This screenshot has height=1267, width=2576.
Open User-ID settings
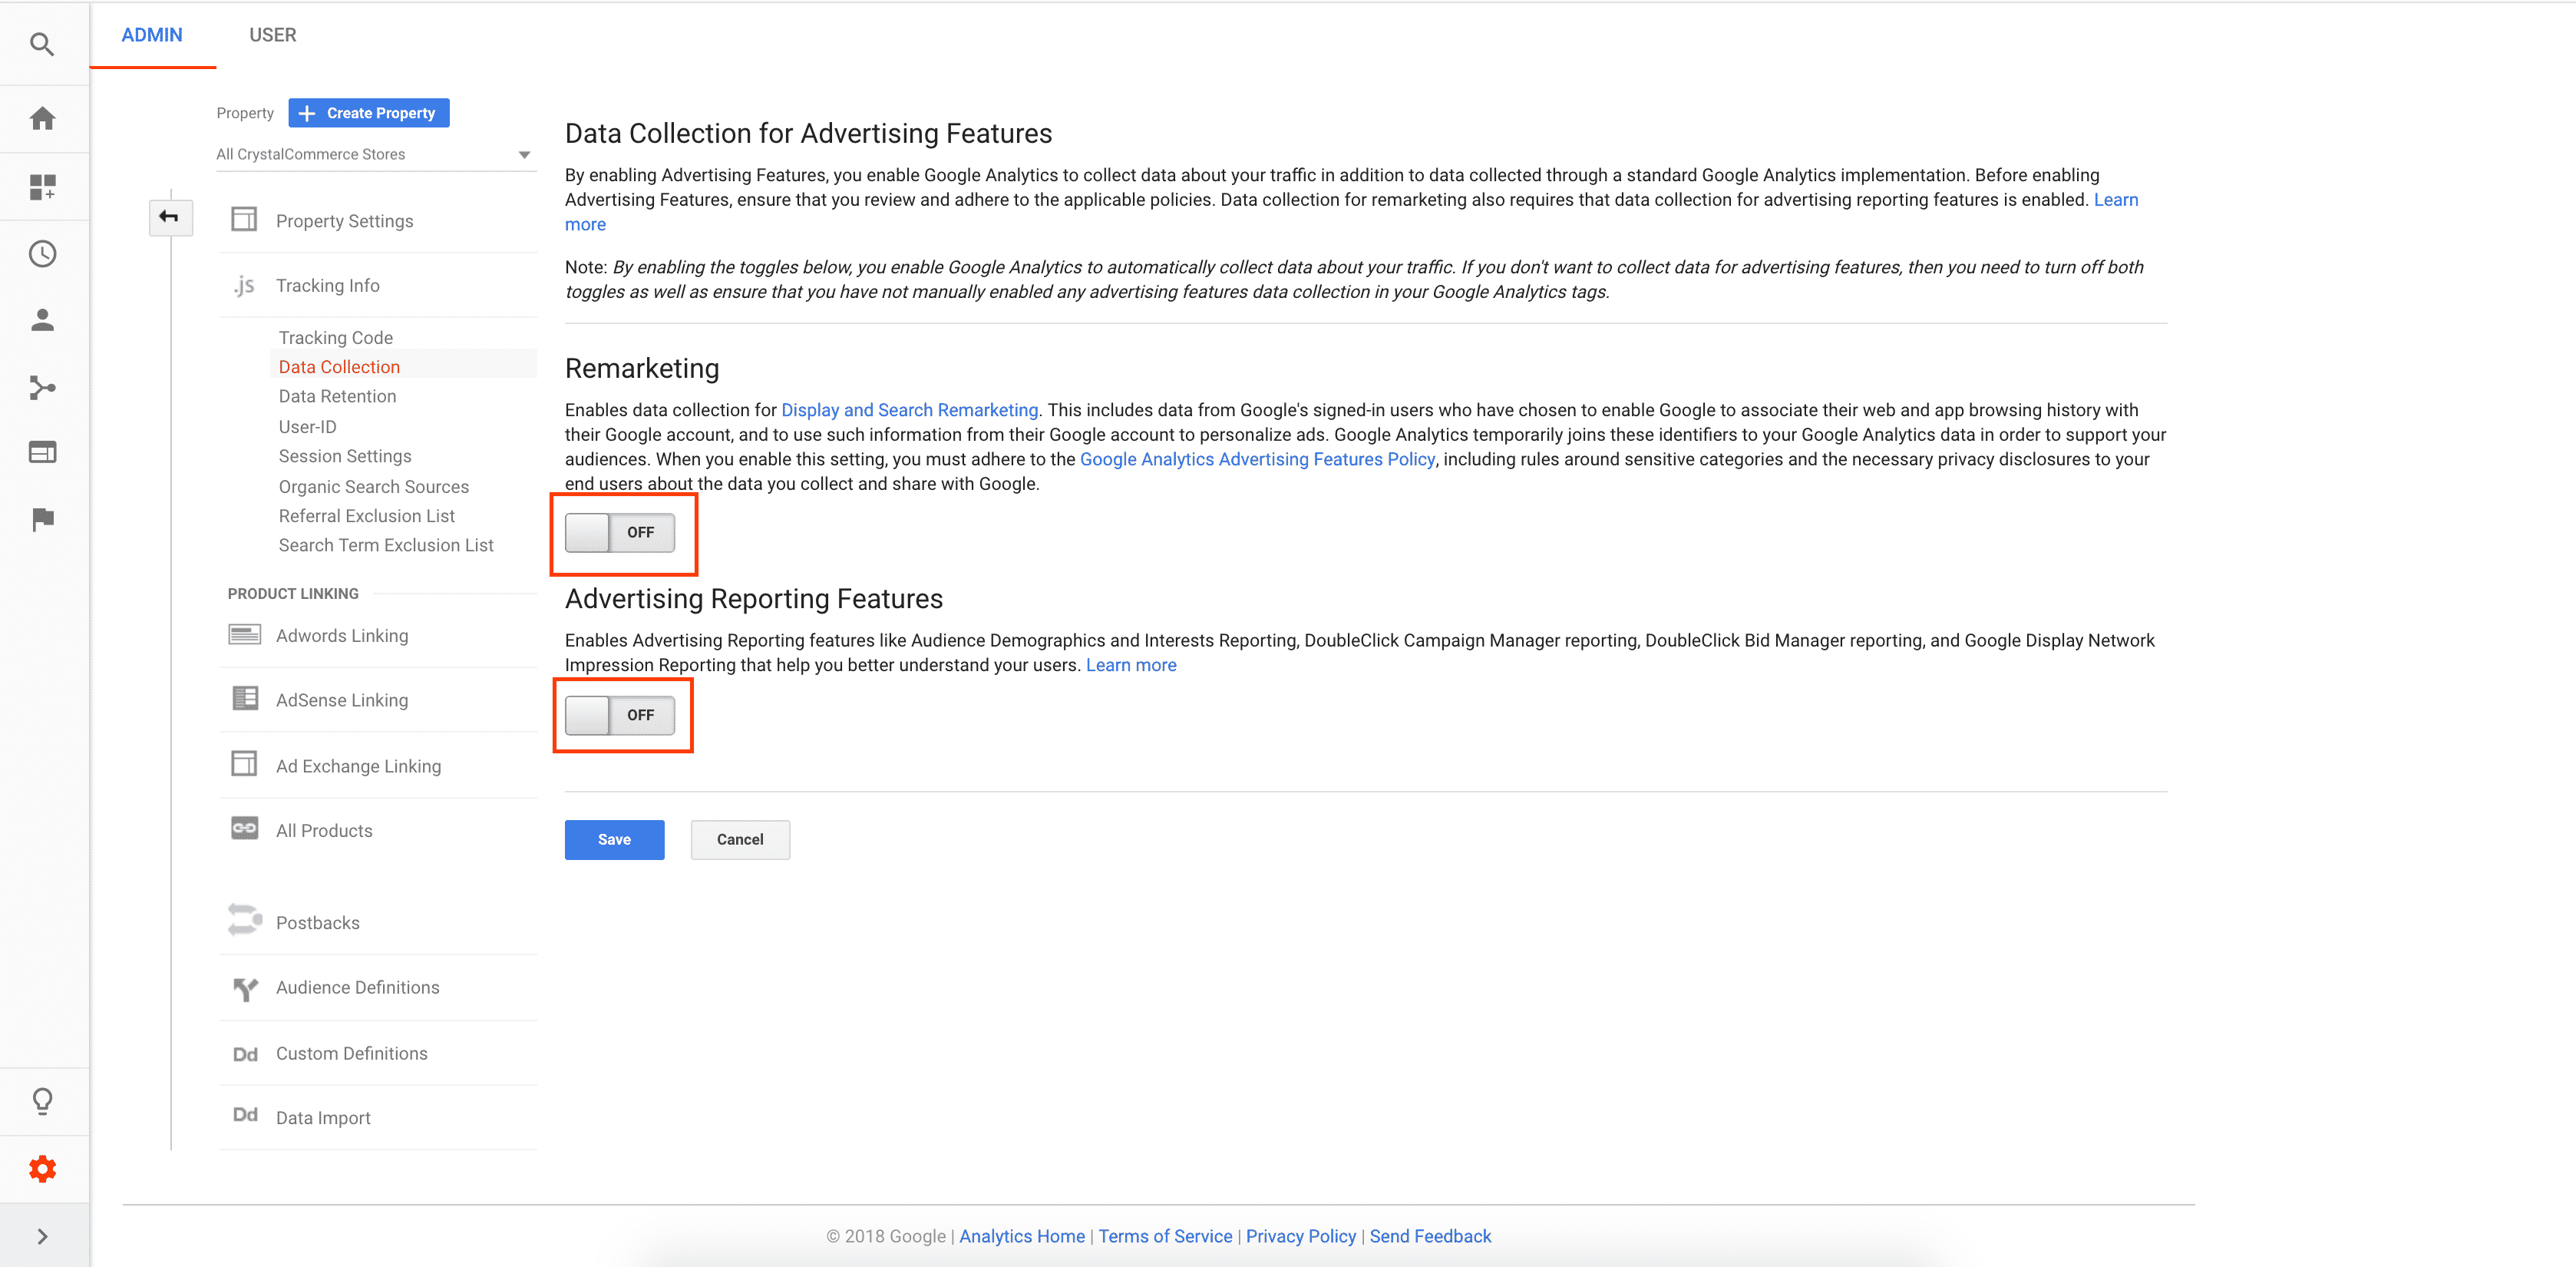(307, 427)
